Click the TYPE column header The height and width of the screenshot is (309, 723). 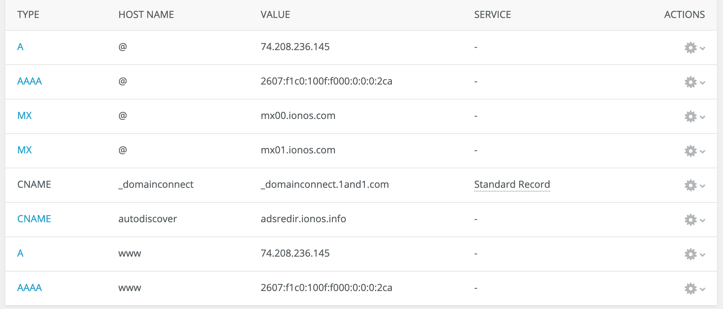click(x=28, y=15)
